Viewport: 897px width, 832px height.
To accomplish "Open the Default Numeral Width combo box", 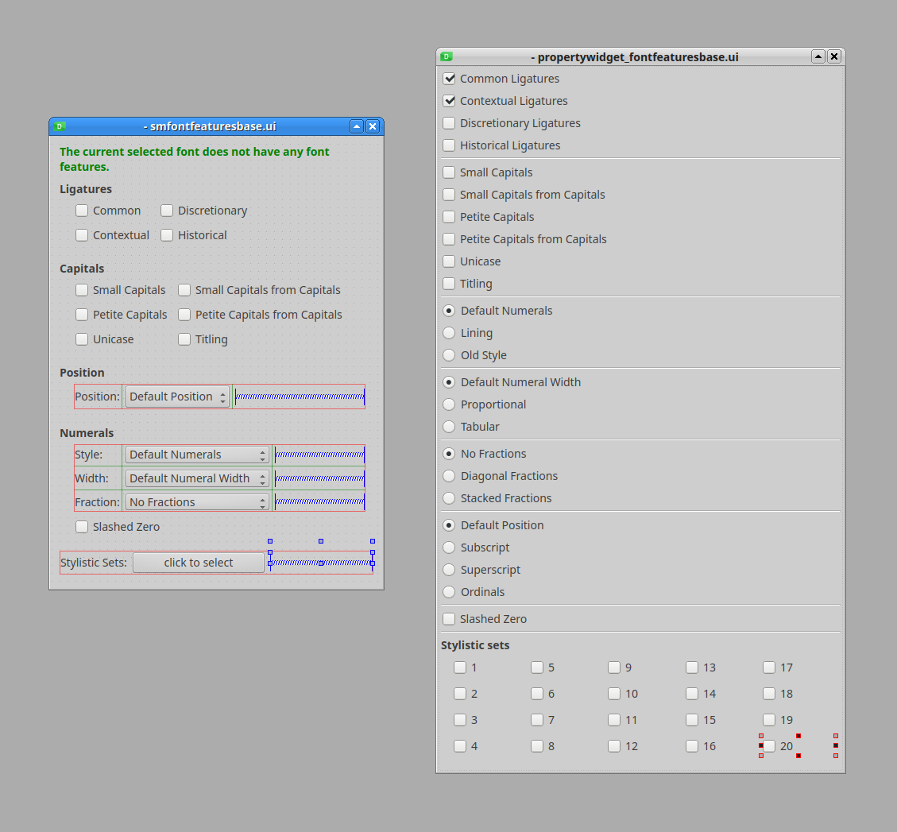I will [x=197, y=478].
